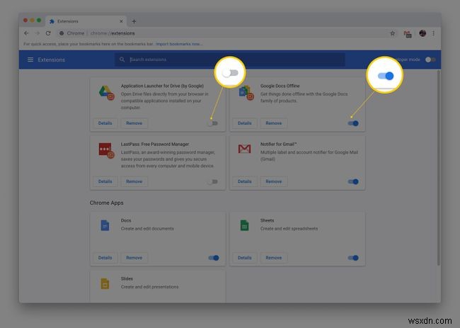Turn off the Sheets app toggle
This screenshot has width=460, height=328.
353,258
